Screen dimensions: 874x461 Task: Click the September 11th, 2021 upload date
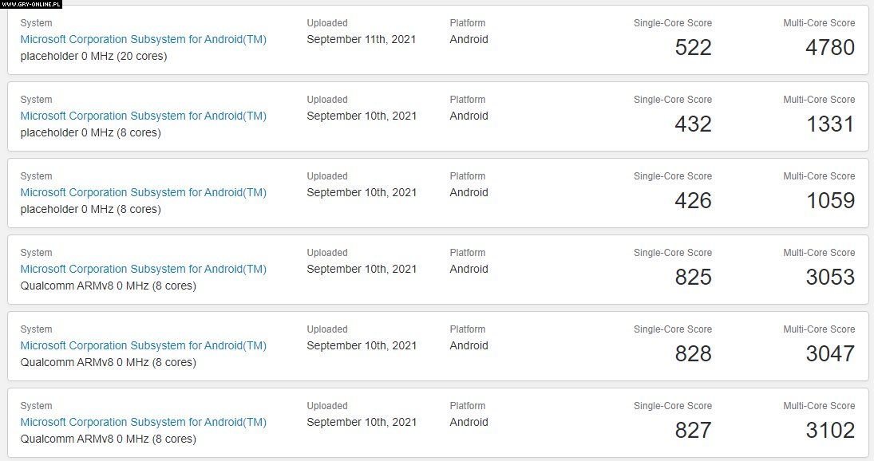coord(362,40)
